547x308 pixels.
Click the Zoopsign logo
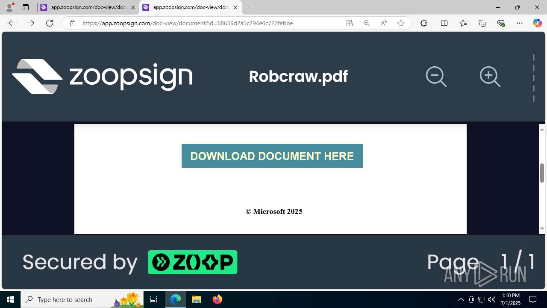tap(103, 76)
